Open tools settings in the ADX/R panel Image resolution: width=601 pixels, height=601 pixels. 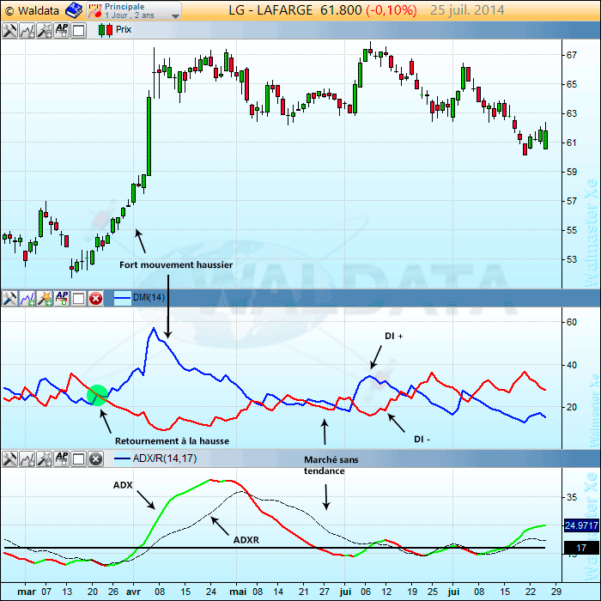[x=9, y=458]
